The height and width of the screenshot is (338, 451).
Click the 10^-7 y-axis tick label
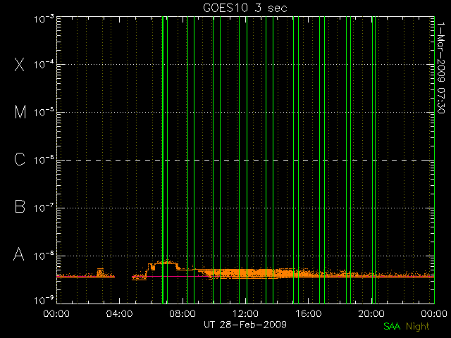click(x=44, y=208)
